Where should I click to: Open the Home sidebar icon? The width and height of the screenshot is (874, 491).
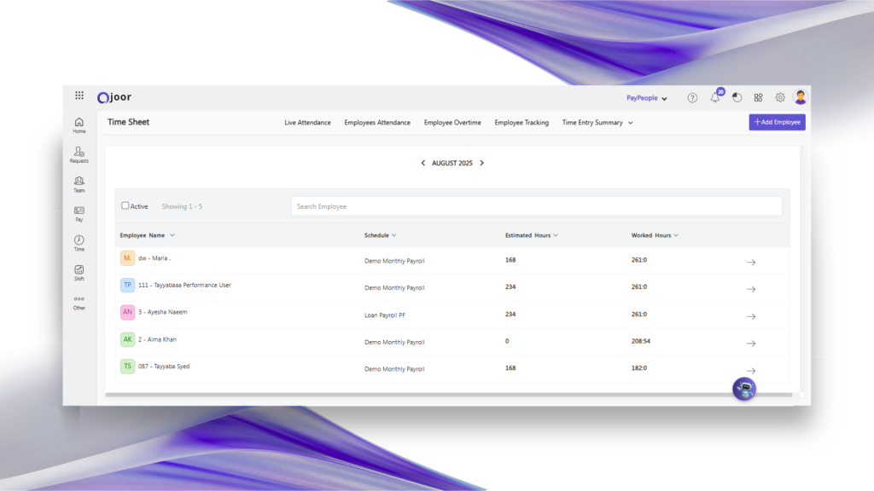[x=79, y=124]
